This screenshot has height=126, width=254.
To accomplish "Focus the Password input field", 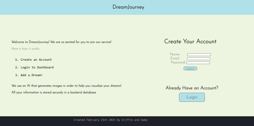I will coord(198,63).
